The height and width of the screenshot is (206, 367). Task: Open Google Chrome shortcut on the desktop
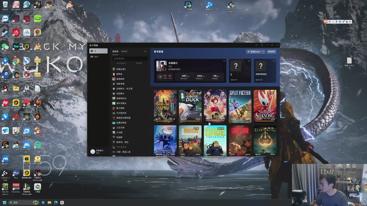[x=16, y=61]
